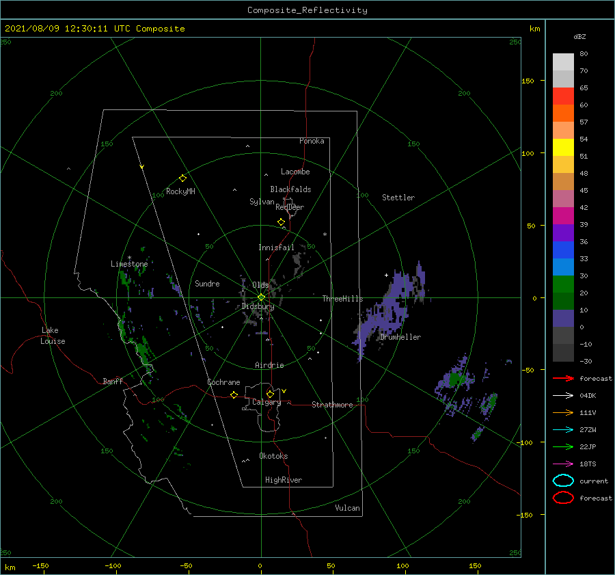Select the 20 dBZ green swatch
Viewport: 615px width, 575px height.
[563, 301]
